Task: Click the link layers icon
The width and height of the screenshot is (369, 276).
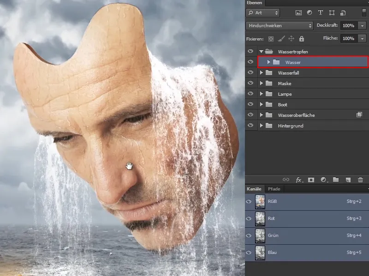Action: pos(286,179)
